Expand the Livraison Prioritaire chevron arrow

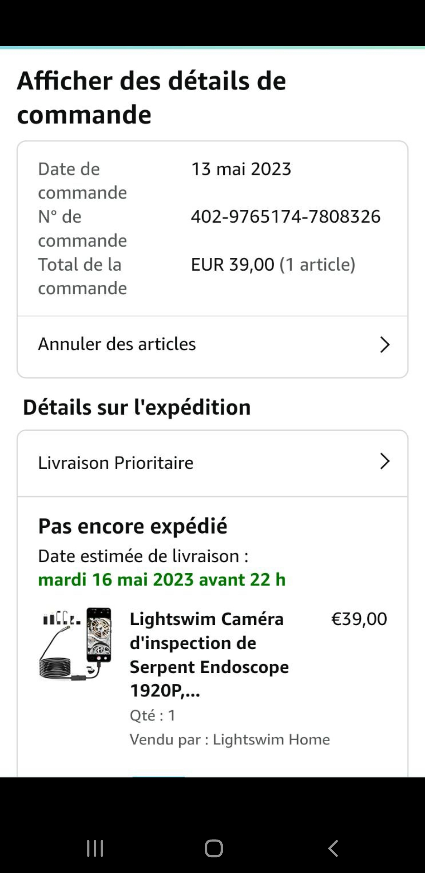tap(384, 461)
